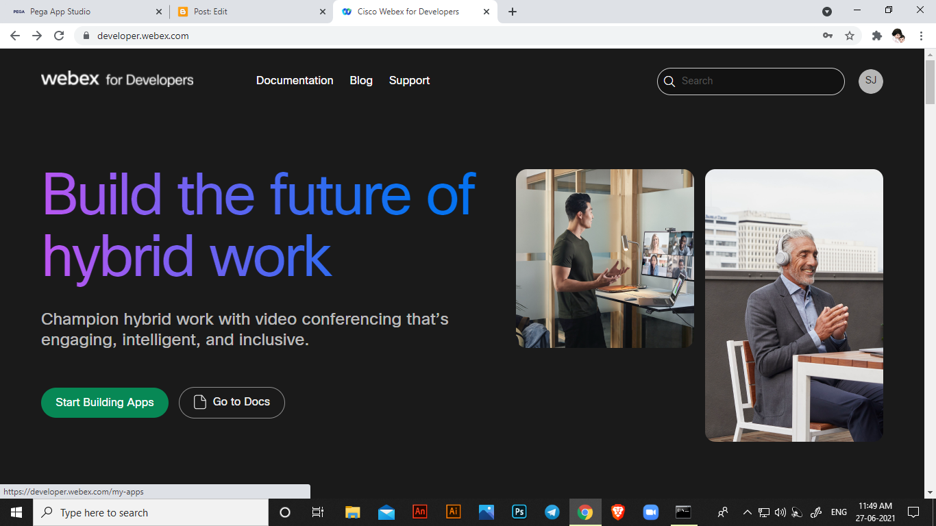Open the Action Center notifications icon
The image size is (936, 526).
[913, 512]
